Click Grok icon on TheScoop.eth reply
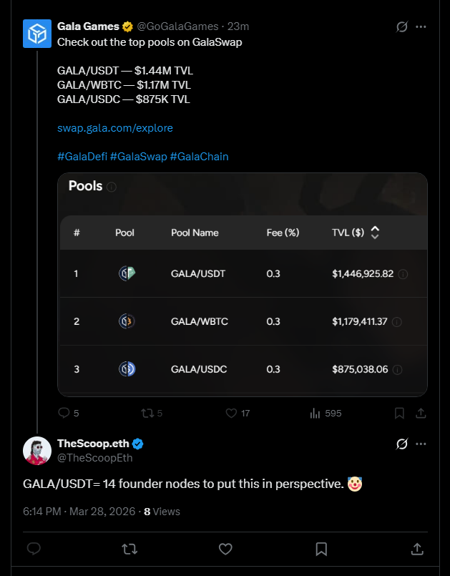The image size is (450, 576). (402, 444)
